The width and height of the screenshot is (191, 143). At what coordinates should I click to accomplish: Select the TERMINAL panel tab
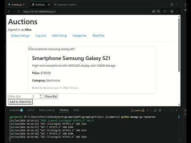click(64, 110)
